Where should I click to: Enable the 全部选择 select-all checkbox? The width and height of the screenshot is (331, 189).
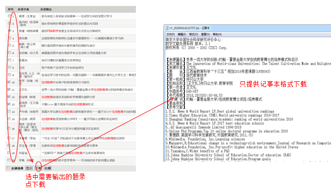[x=8, y=168]
